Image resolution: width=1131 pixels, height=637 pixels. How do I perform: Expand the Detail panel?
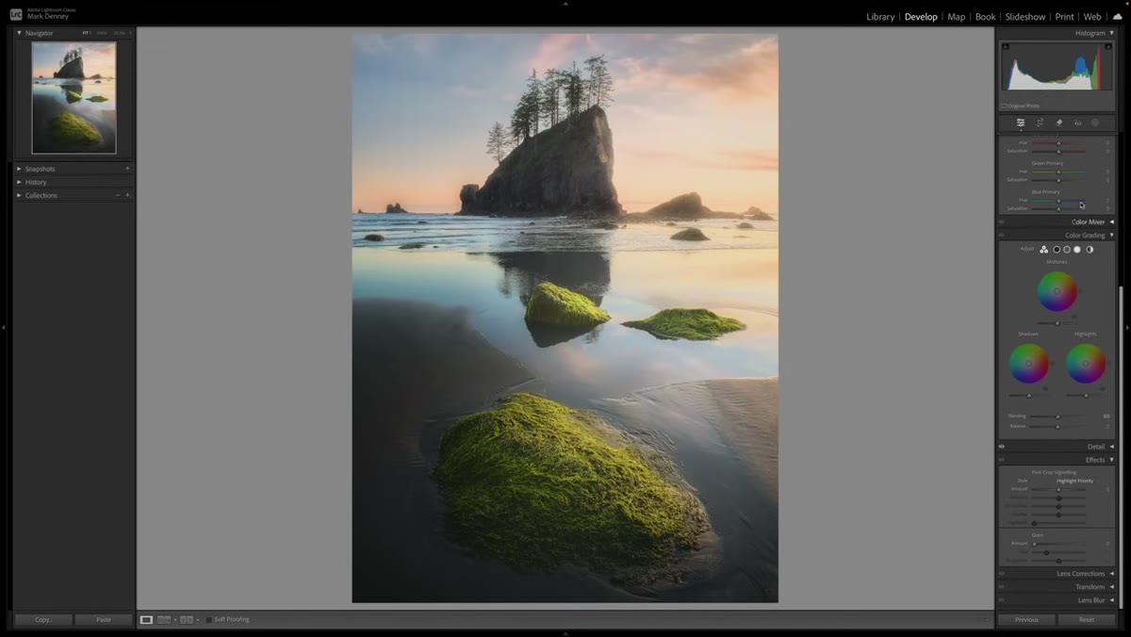click(x=1111, y=447)
